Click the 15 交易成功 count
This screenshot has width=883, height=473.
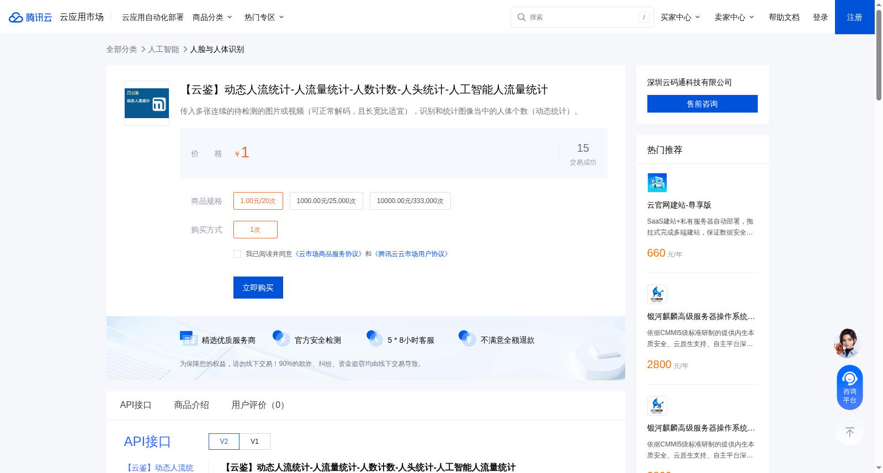583,153
